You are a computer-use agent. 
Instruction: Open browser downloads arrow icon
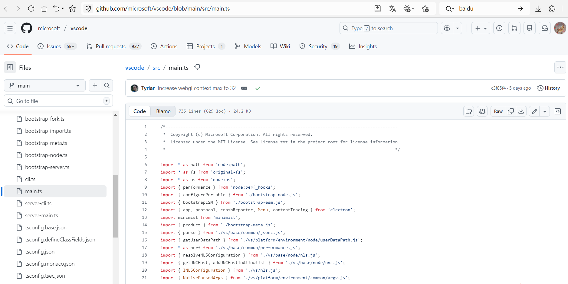(x=538, y=8)
